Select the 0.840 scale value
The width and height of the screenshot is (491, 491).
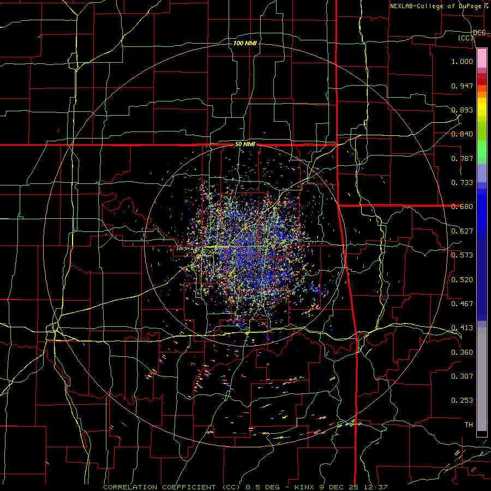(462, 134)
